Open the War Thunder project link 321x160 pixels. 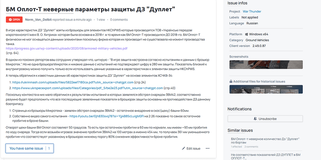click(x=252, y=11)
